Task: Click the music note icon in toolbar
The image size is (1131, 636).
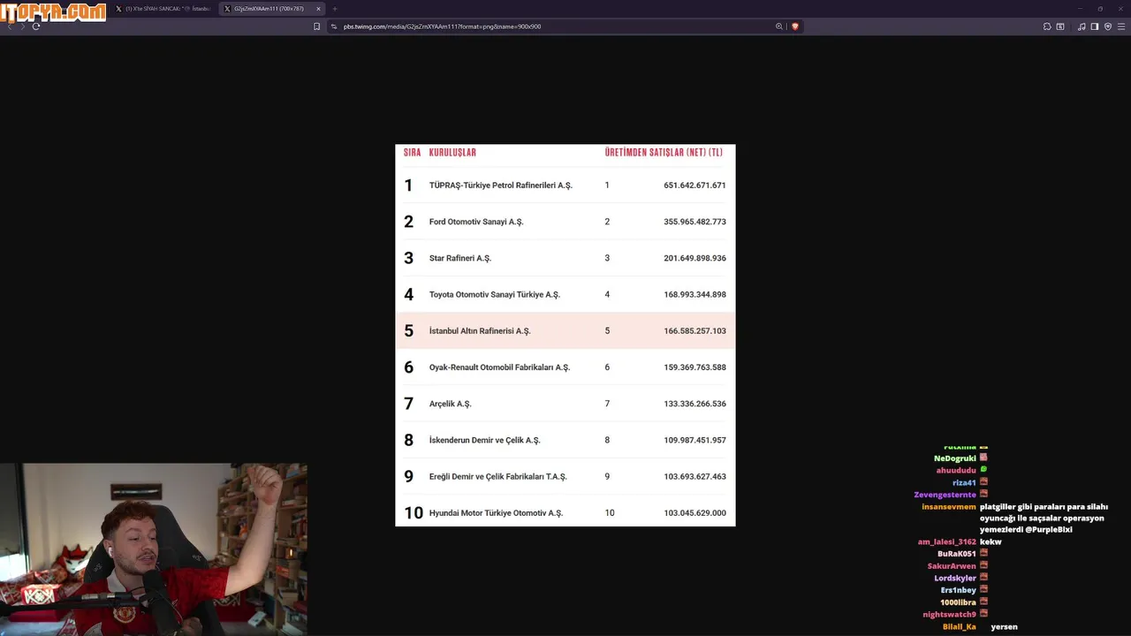Action: click(x=1082, y=26)
